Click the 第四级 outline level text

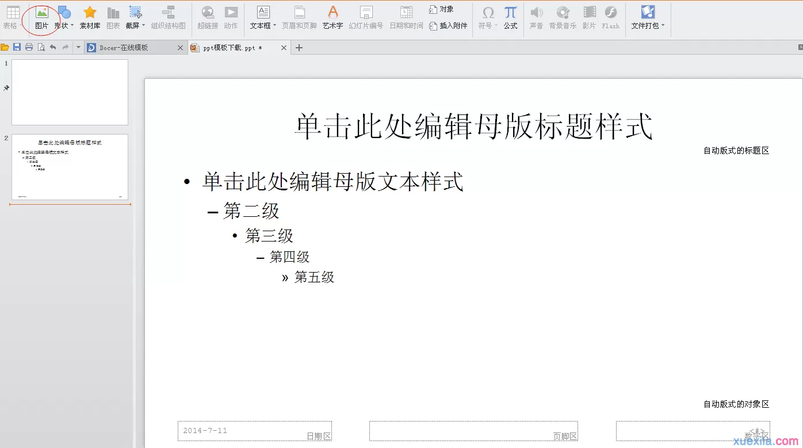click(x=290, y=256)
